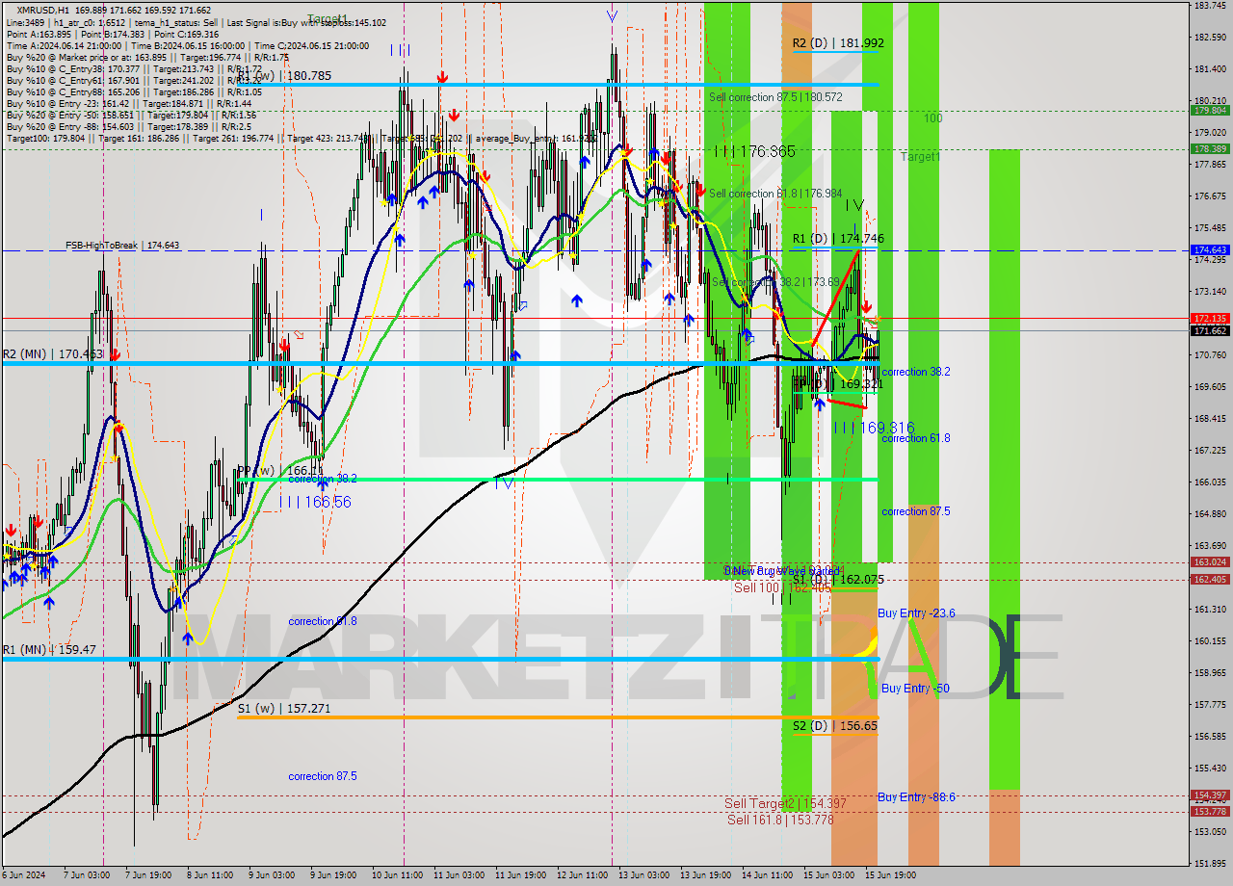Select the R2 (D) | 181.992 pivot label
The height and width of the screenshot is (886, 1233).
tap(838, 43)
